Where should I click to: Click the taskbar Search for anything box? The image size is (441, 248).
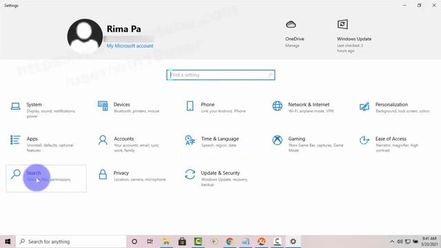[x=71, y=242]
